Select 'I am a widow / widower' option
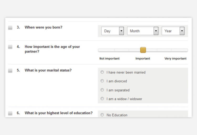This screenshot has height=135, width=197. [102, 99]
